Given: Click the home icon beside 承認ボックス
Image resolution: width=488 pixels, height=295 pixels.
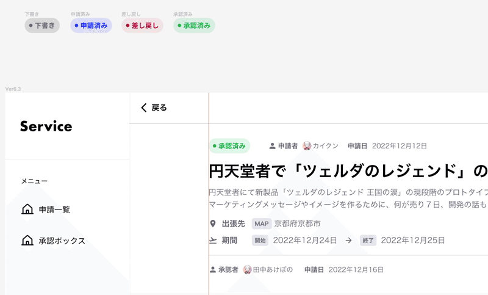Looking at the screenshot, I should (x=27, y=240).
